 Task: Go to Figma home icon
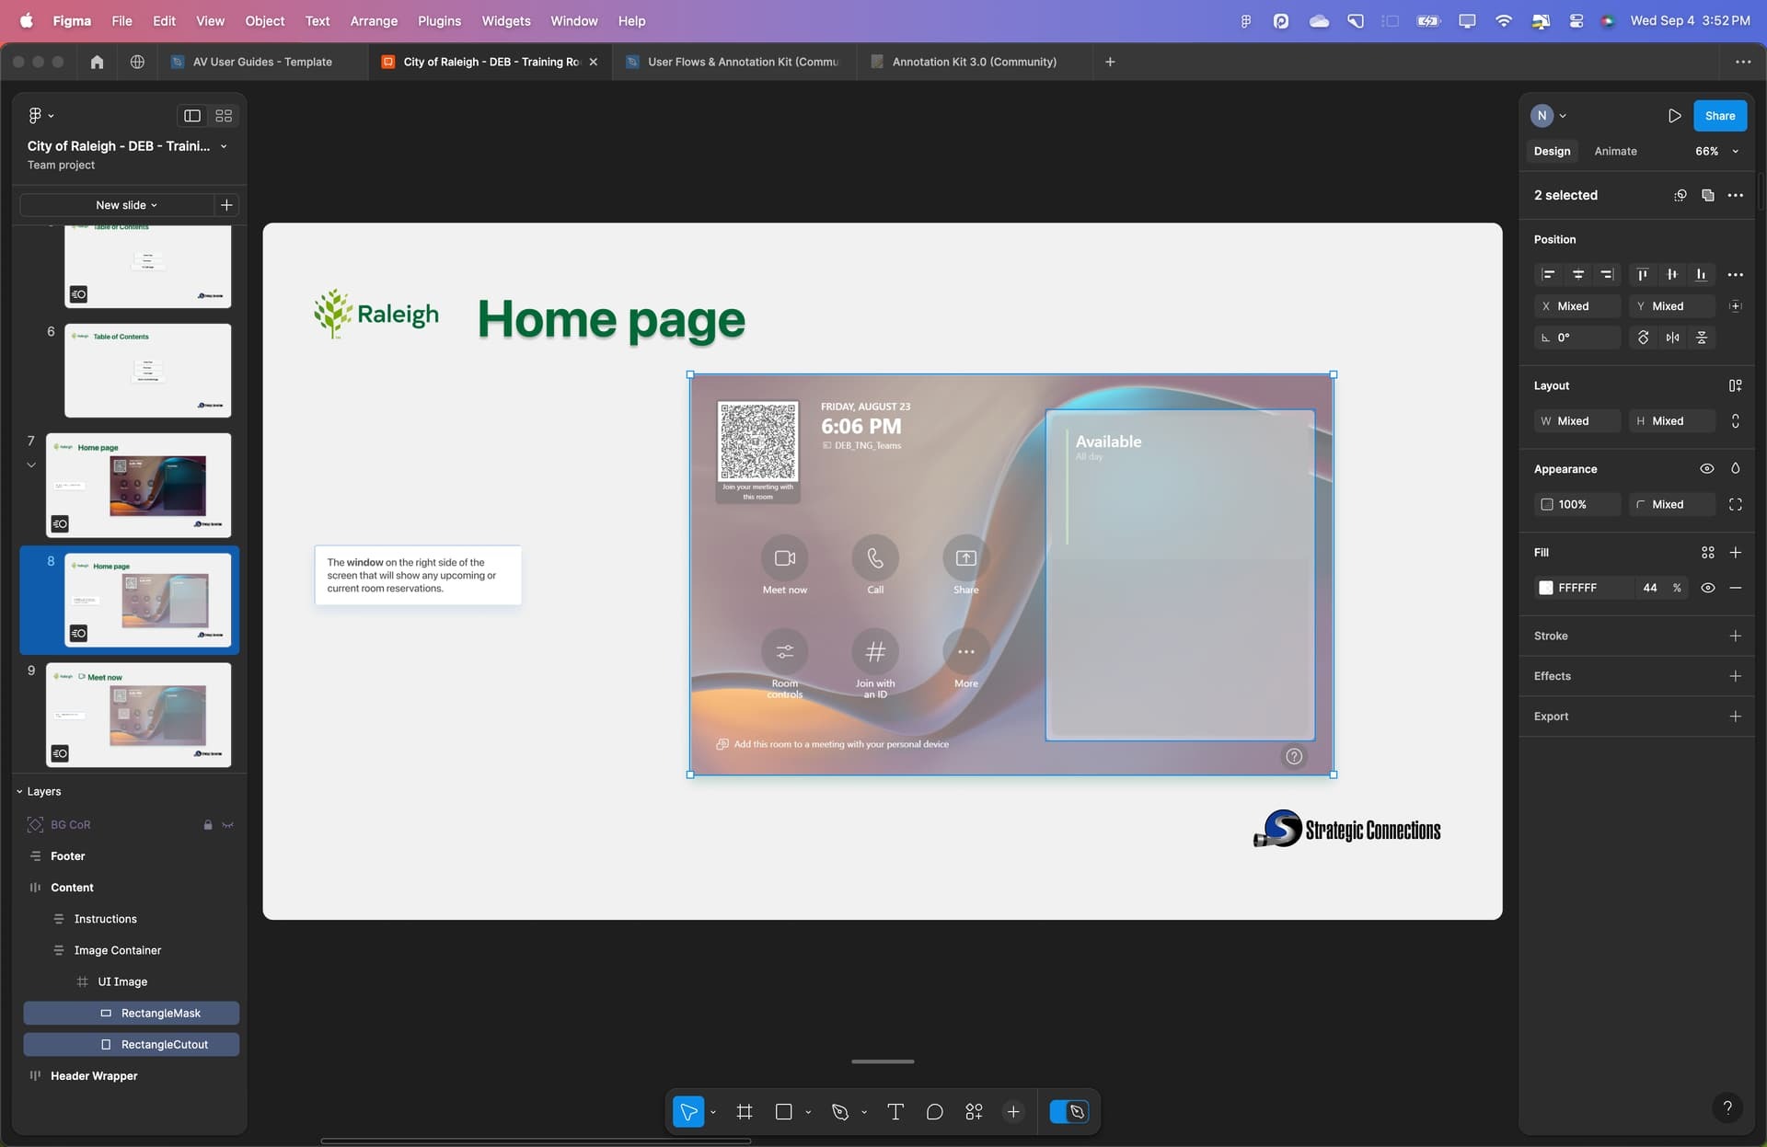click(97, 62)
